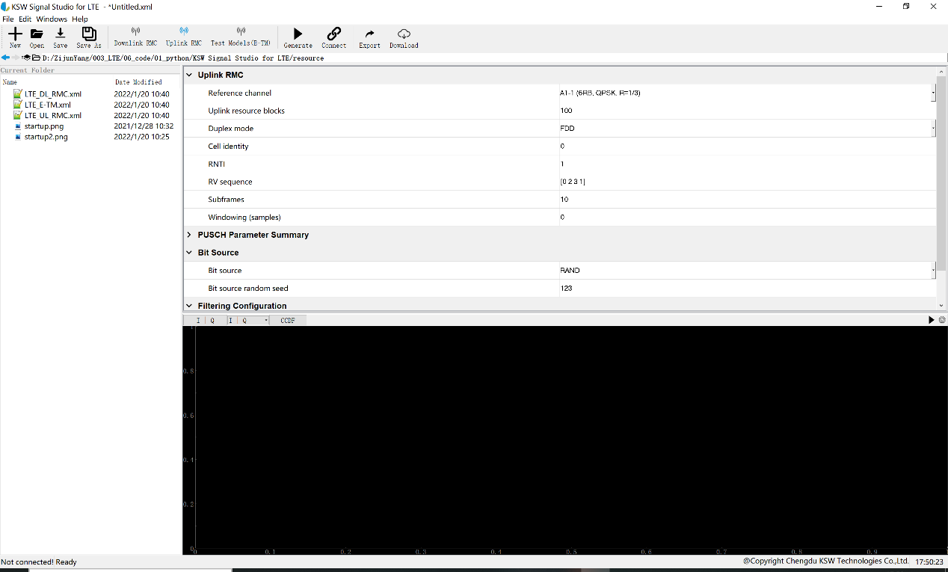Select the Test Models (E-TM) icon
Image resolution: width=948 pixels, height=572 pixels.
click(241, 31)
